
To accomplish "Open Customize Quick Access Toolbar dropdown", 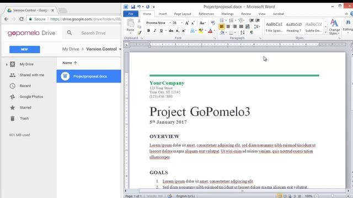I will click(x=154, y=7).
